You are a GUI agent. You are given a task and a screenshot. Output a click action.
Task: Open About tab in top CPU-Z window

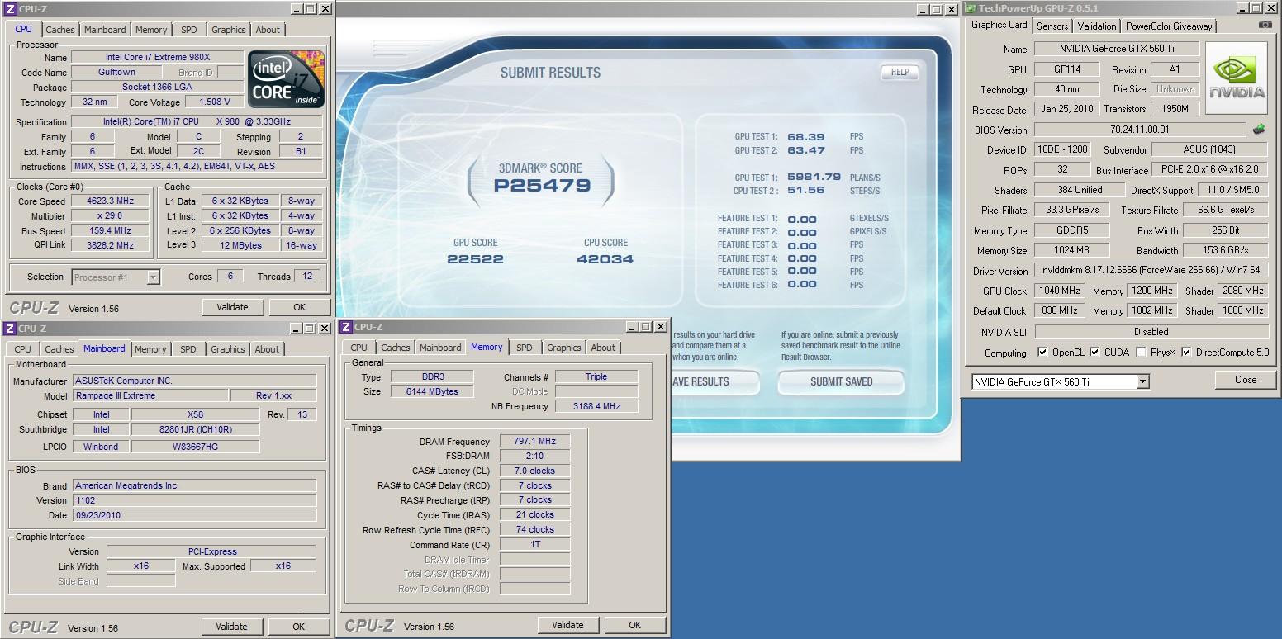(x=268, y=30)
